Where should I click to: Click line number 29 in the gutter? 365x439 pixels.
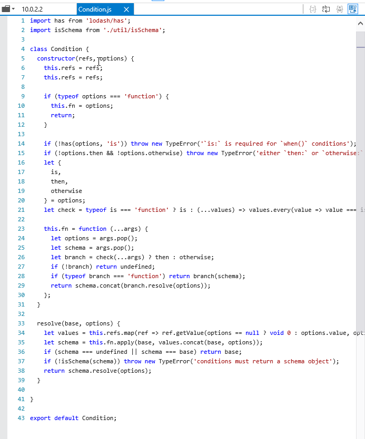[21, 285]
